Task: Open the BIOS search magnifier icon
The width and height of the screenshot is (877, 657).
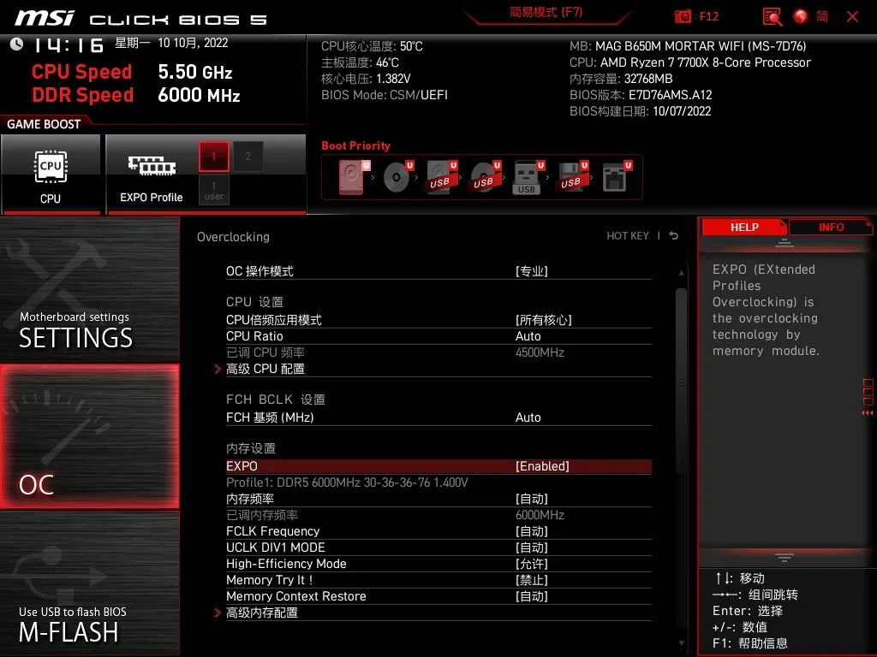Action: (773, 16)
